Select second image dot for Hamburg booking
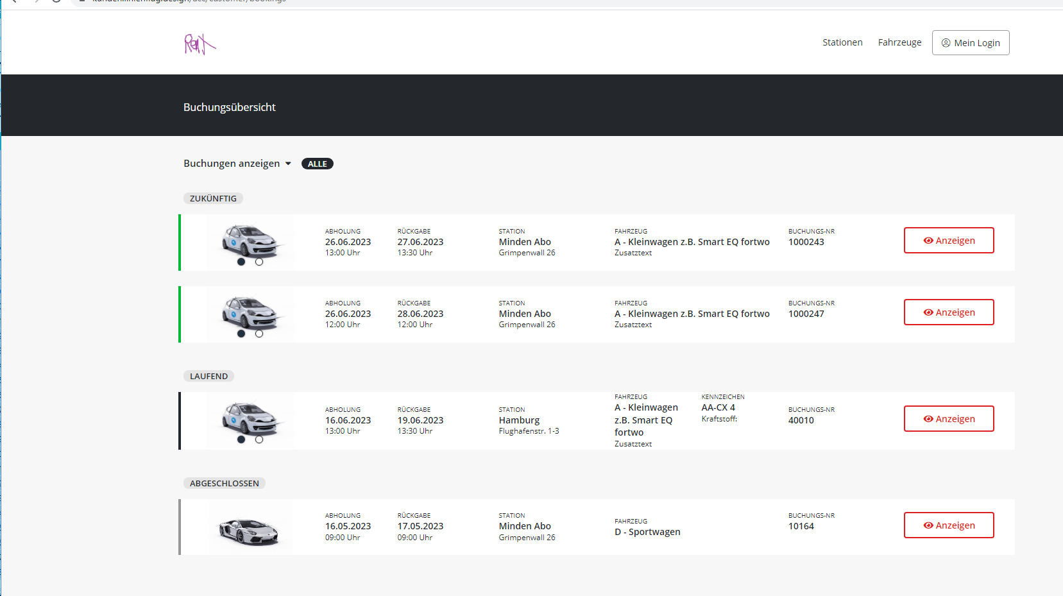The image size is (1063, 596). click(x=259, y=439)
